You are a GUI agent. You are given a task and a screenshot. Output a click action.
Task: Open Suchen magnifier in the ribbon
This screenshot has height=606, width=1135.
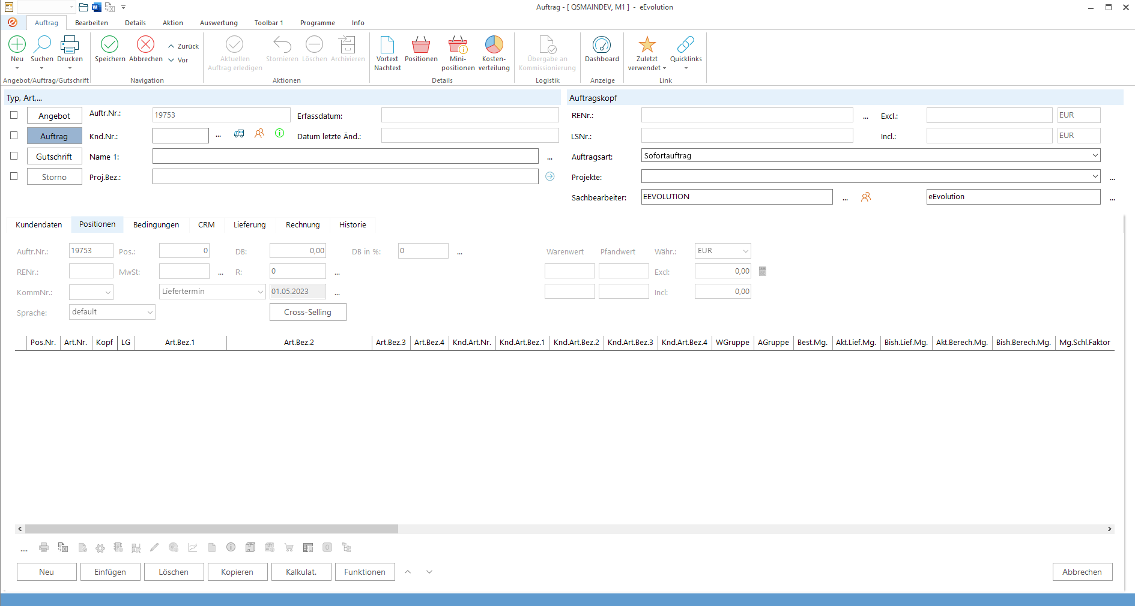click(x=42, y=44)
